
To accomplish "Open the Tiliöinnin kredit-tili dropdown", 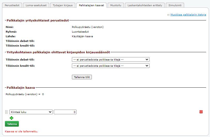I will [111, 66].
